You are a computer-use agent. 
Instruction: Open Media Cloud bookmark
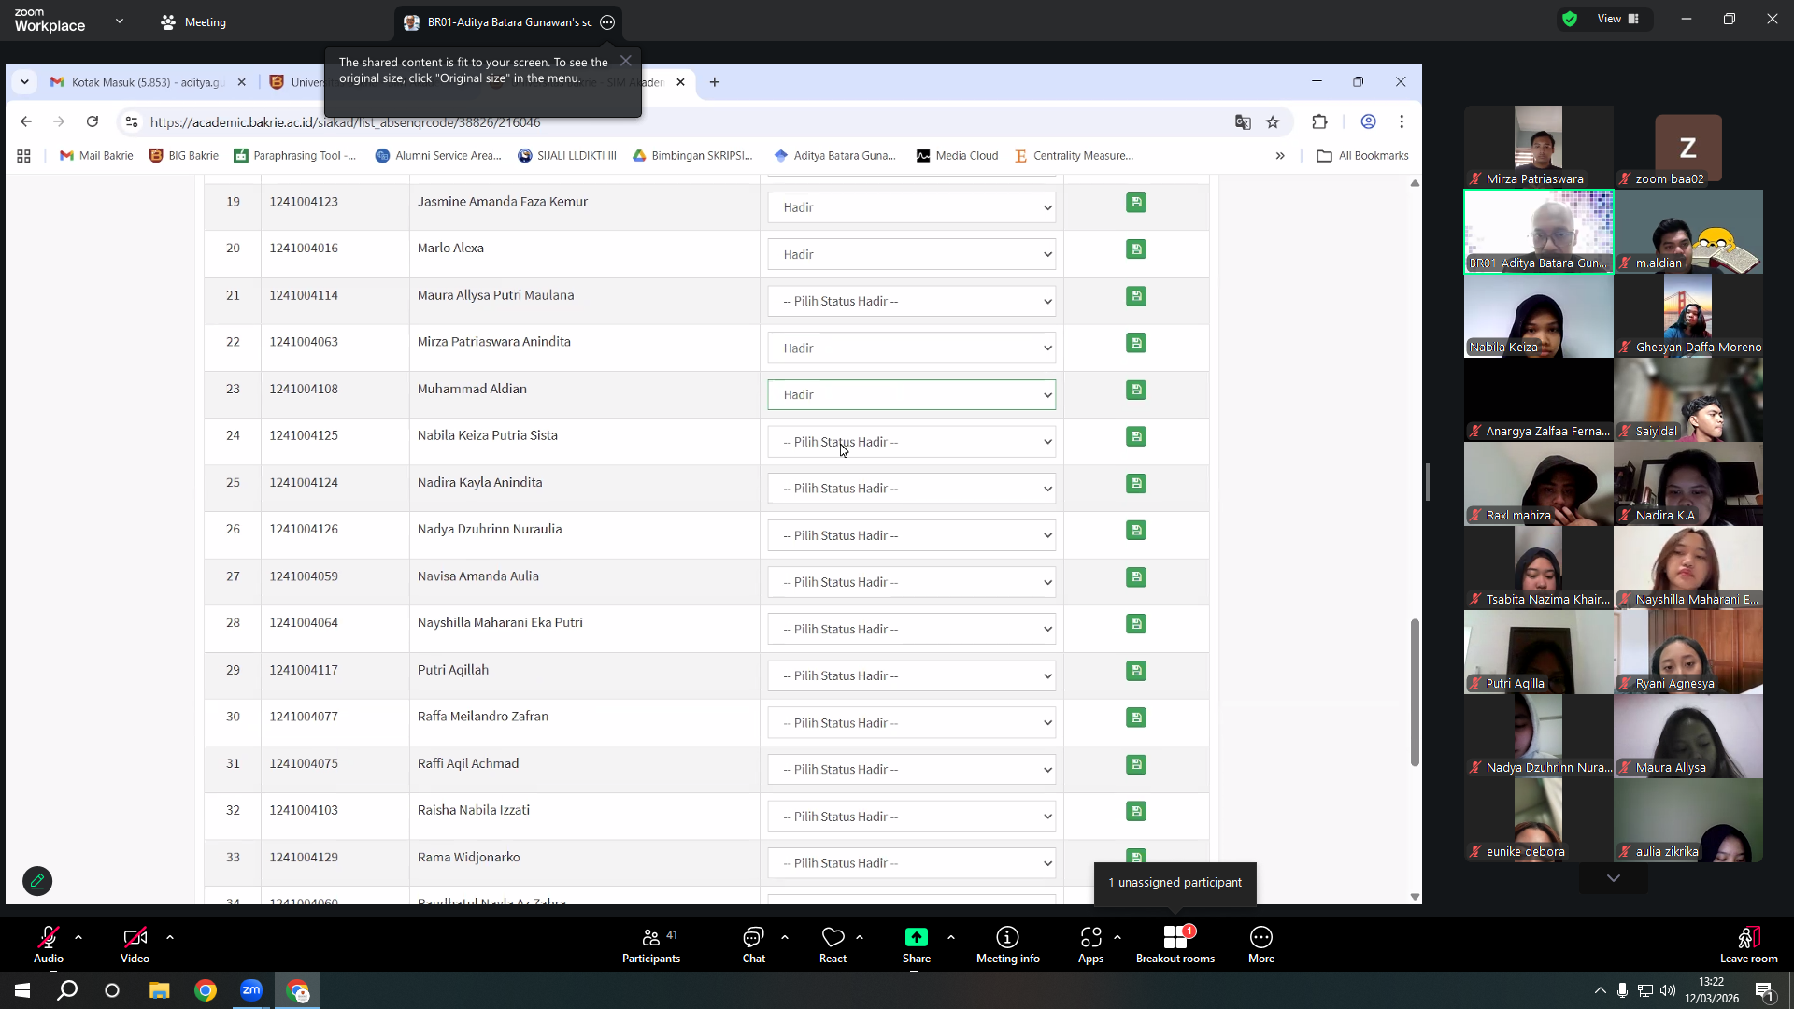point(958,156)
